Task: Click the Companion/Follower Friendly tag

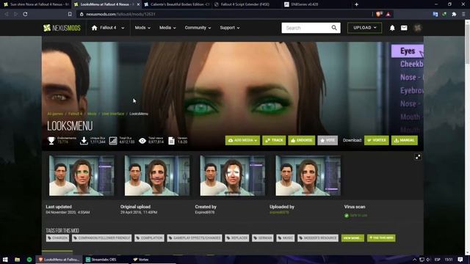Action: 101,238
